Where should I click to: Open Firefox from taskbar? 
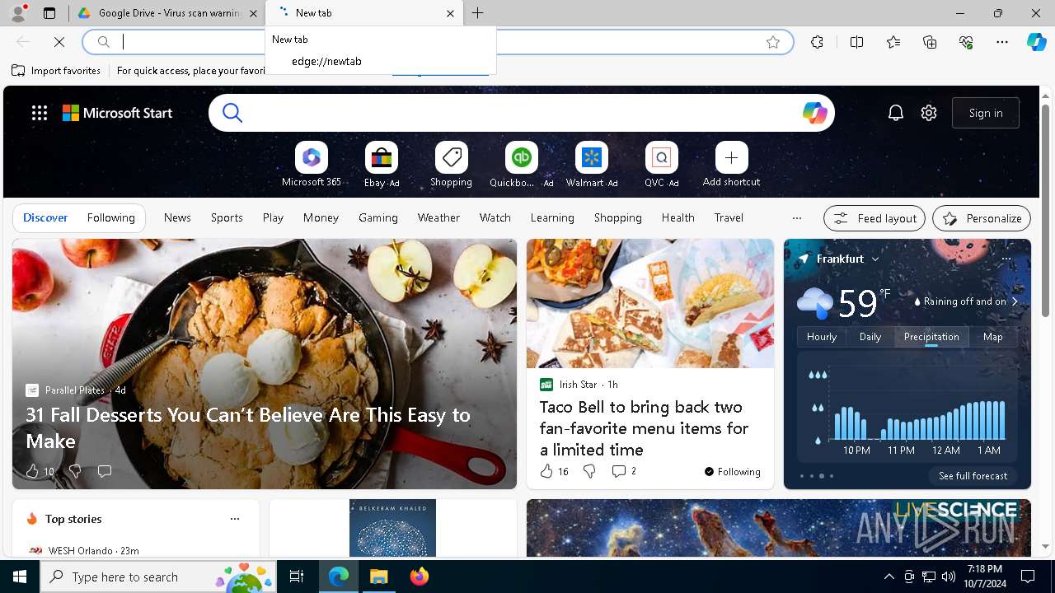(x=420, y=577)
